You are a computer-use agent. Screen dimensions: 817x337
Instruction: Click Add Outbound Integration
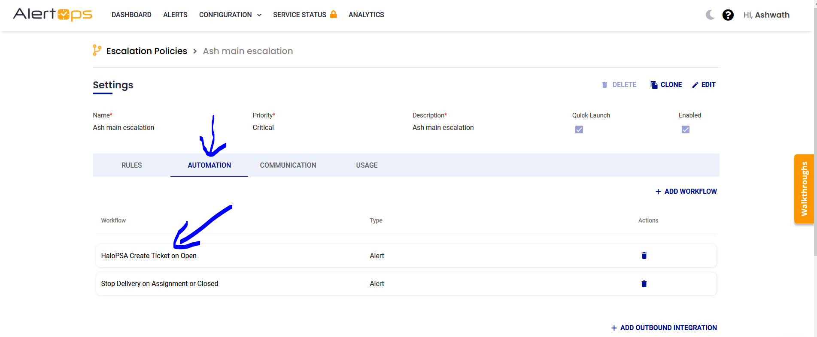point(664,328)
